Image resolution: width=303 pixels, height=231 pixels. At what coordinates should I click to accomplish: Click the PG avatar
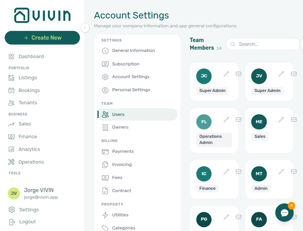[x=204, y=219]
